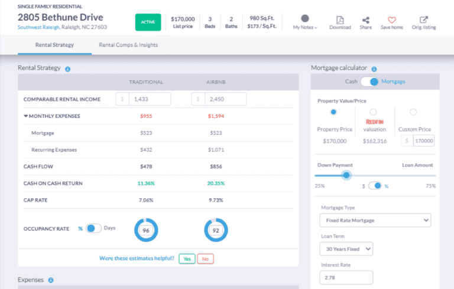
Task: Select the Redfin valuation radio button
Action: tap(372, 112)
